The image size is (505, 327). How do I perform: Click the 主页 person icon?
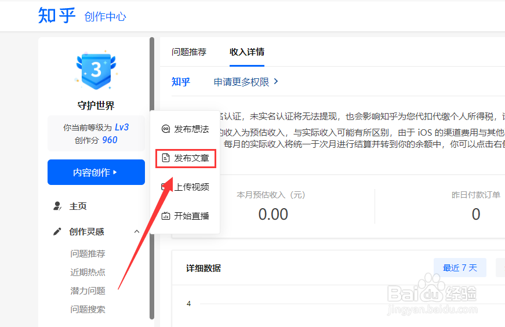(x=57, y=206)
